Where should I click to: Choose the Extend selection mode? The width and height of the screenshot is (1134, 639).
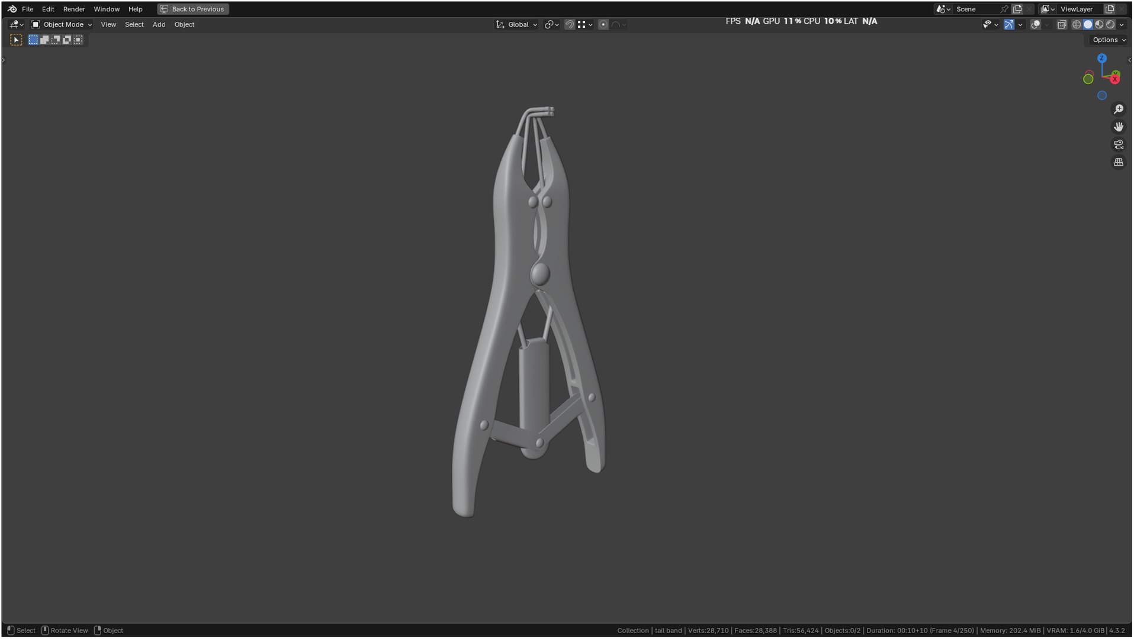click(44, 40)
